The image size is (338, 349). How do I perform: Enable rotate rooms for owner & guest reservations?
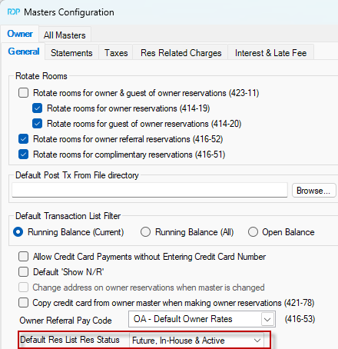[23, 93]
